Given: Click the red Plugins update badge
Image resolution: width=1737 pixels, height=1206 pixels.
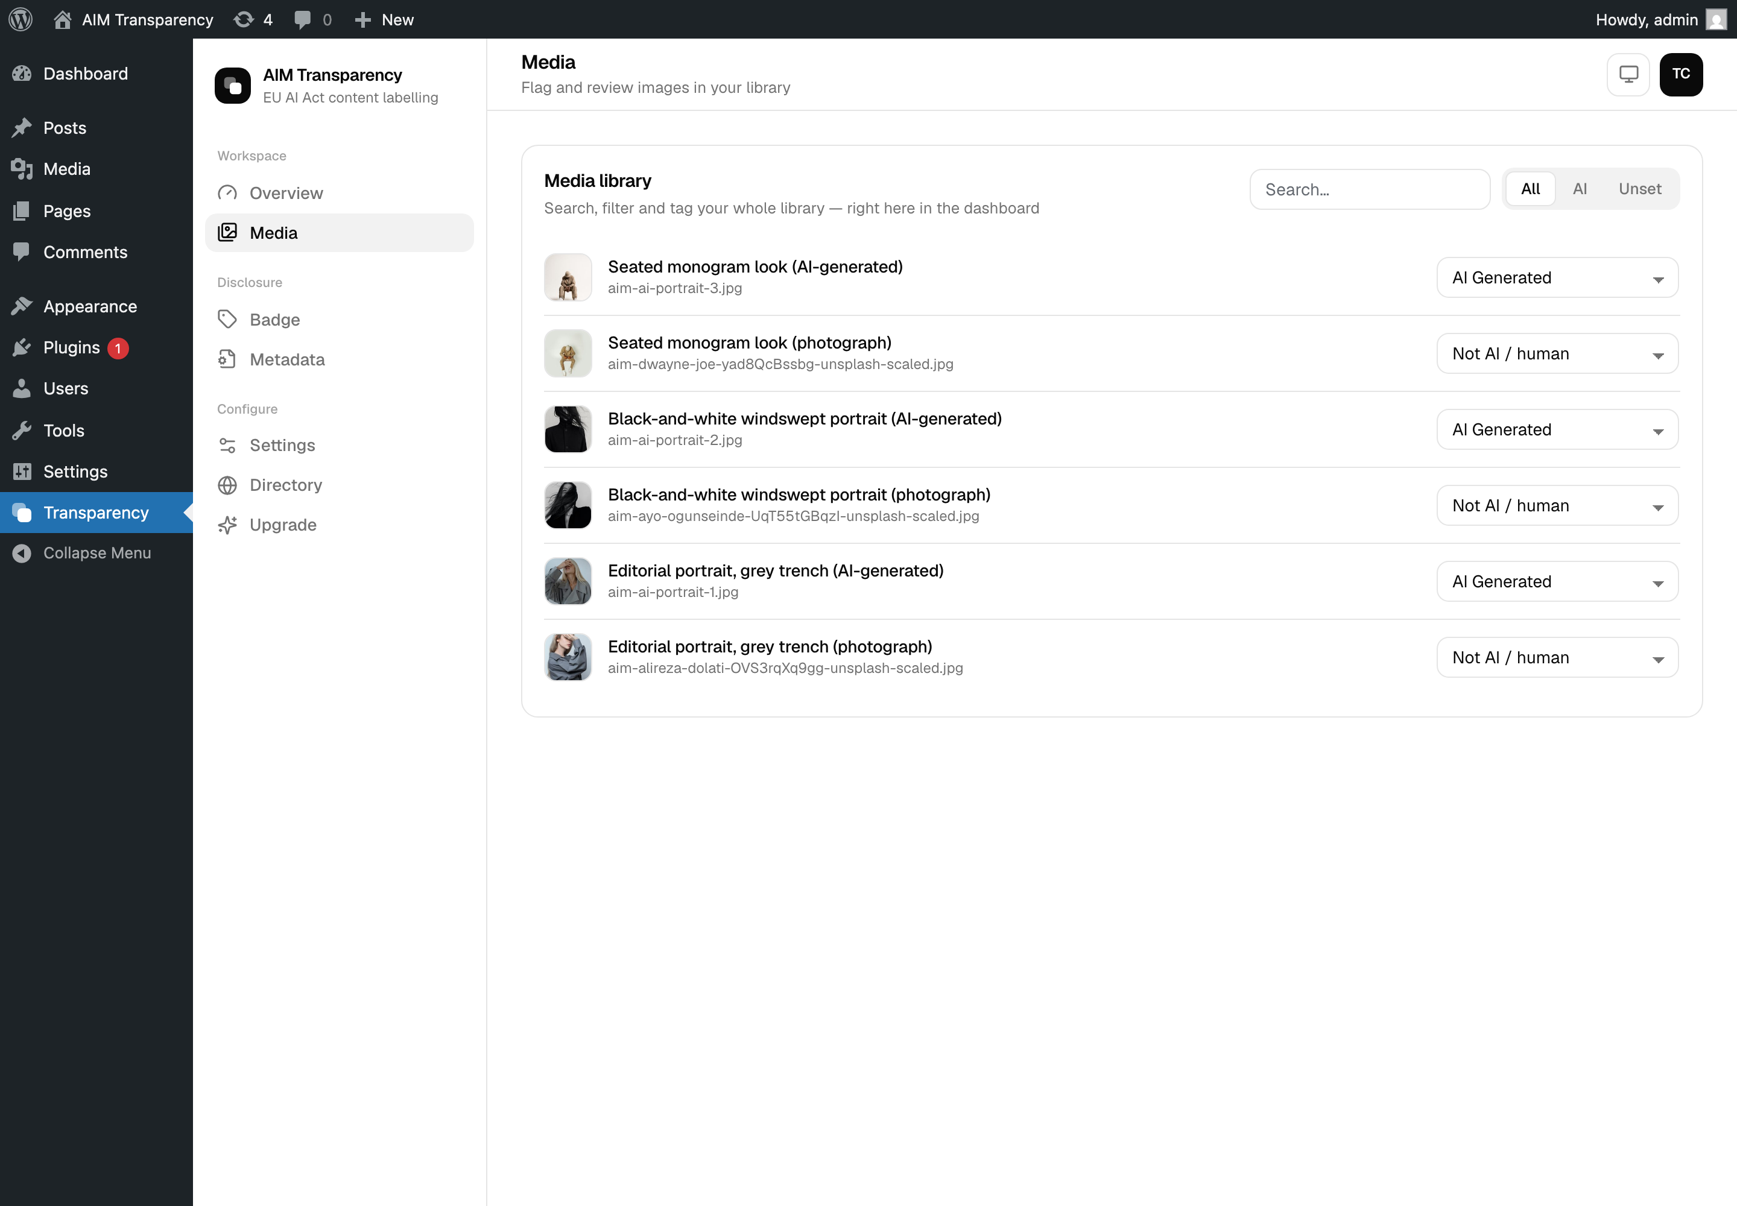Looking at the screenshot, I should tap(118, 349).
